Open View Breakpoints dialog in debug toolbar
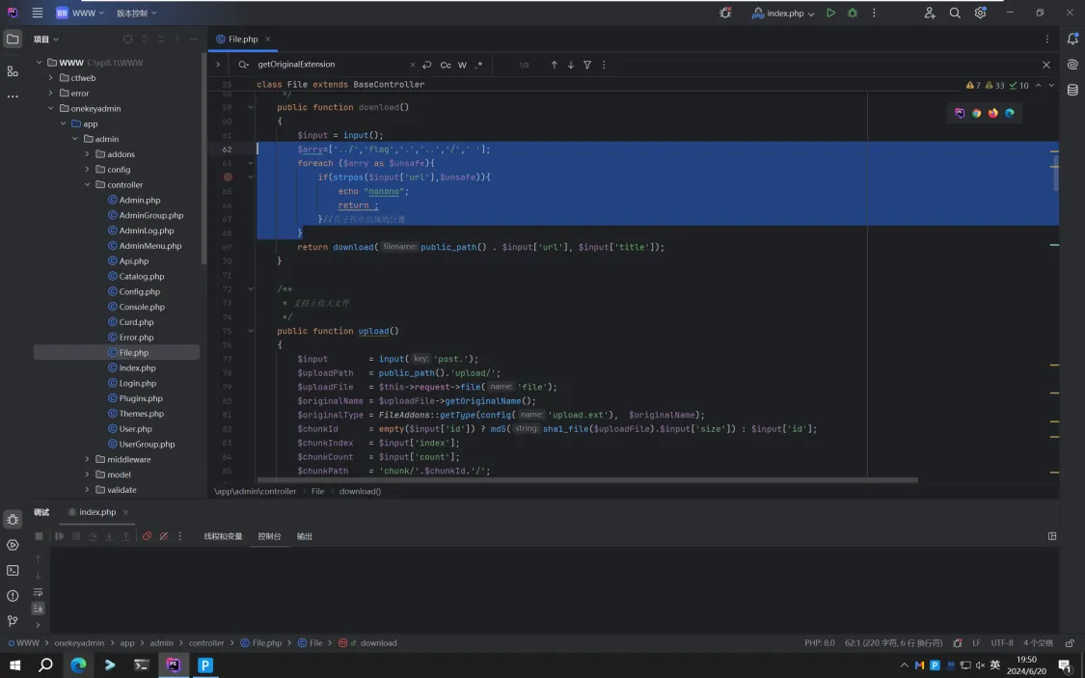 (147, 536)
